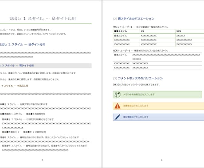
Task: Click body line ending '行間はありません'
Action: (x=30, y=79)
